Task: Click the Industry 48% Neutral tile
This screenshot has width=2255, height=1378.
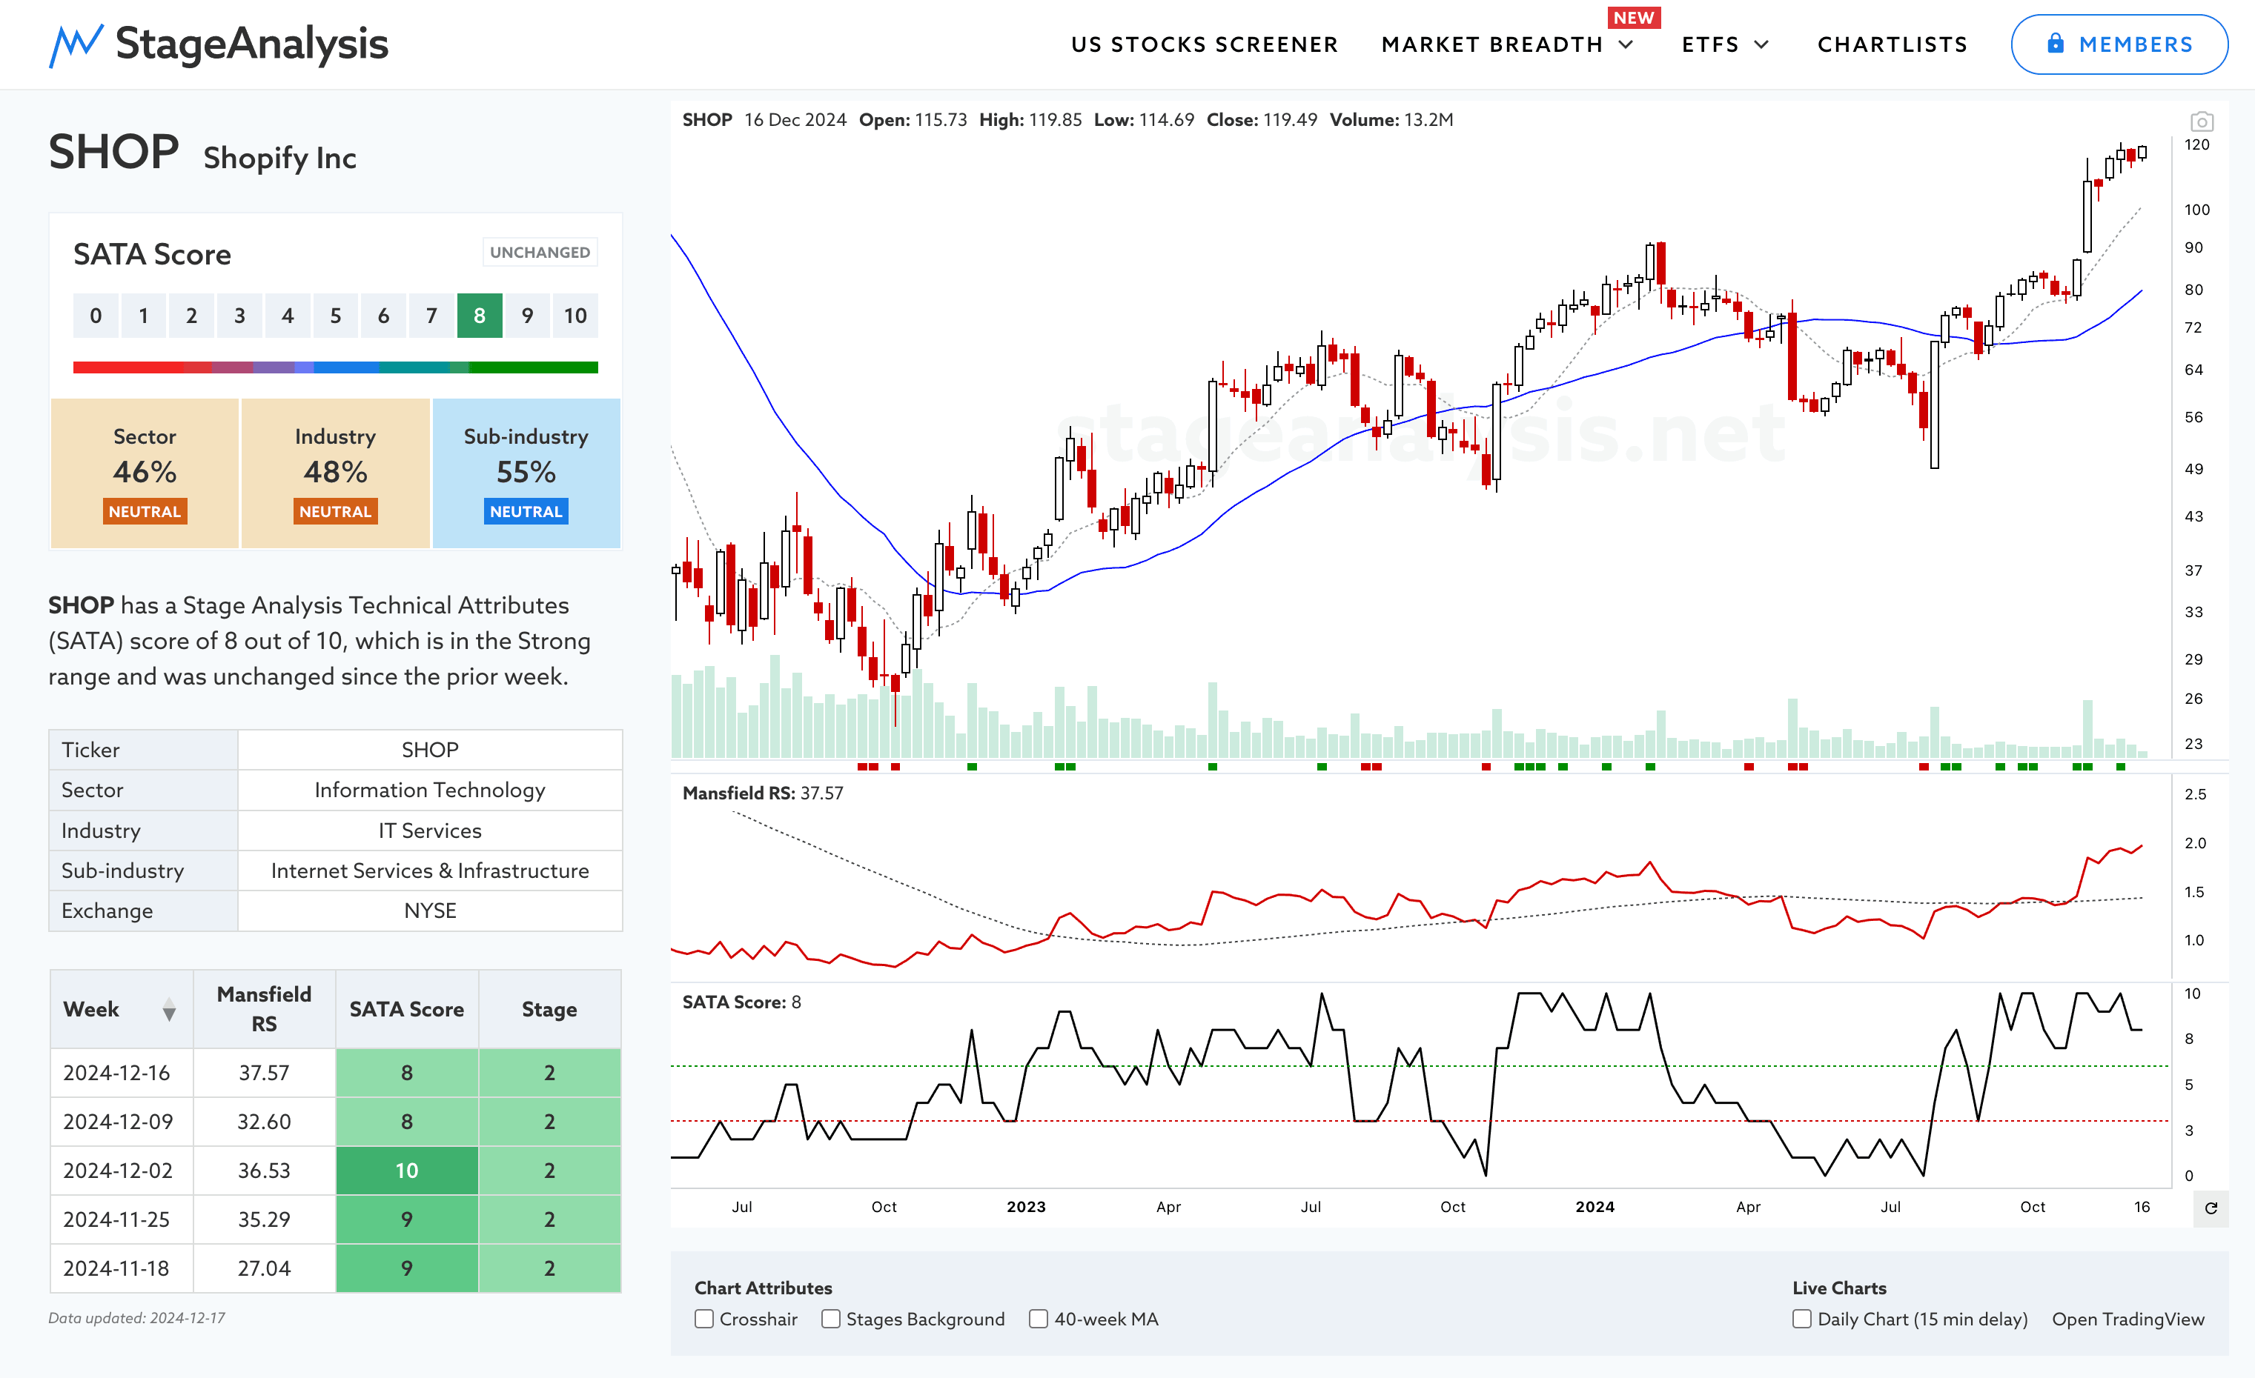Action: click(x=335, y=473)
